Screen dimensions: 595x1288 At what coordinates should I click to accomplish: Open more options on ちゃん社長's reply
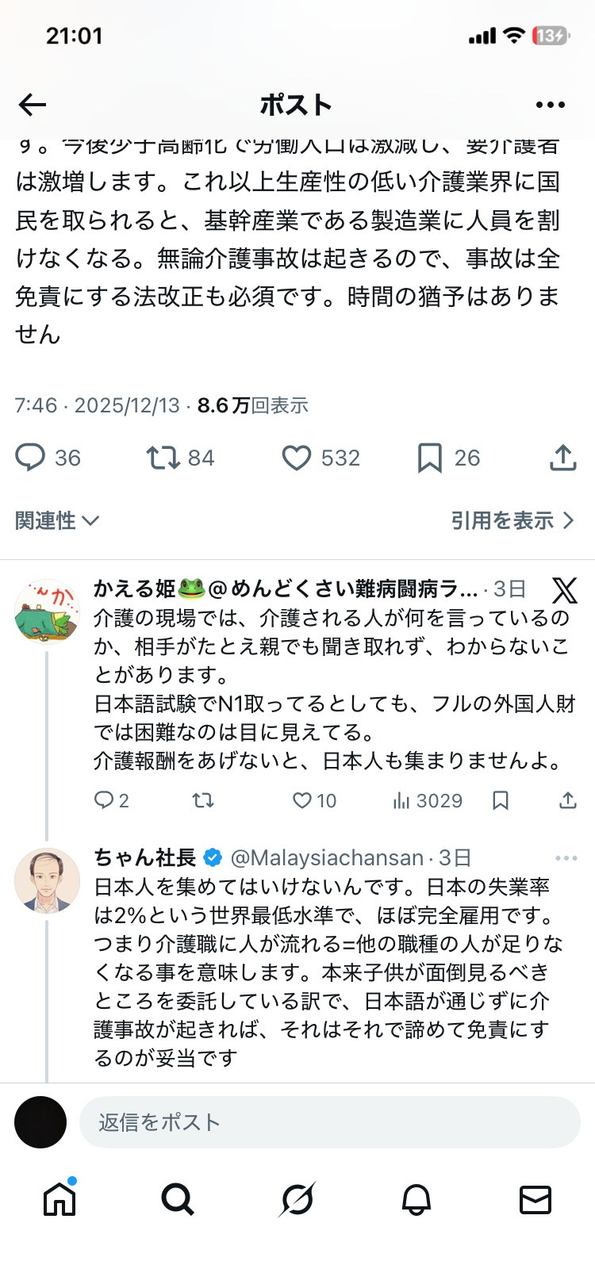pyautogui.click(x=566, y=857)
